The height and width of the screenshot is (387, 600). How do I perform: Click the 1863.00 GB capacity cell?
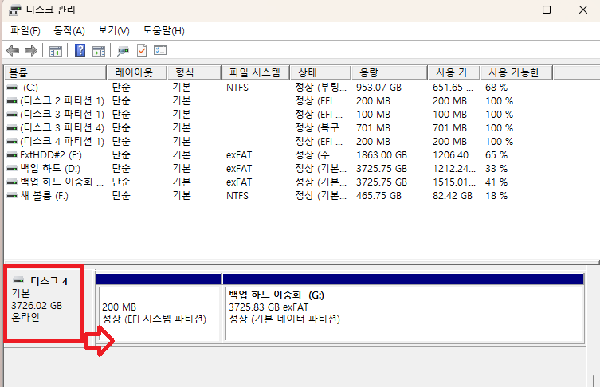pos(382,154)
